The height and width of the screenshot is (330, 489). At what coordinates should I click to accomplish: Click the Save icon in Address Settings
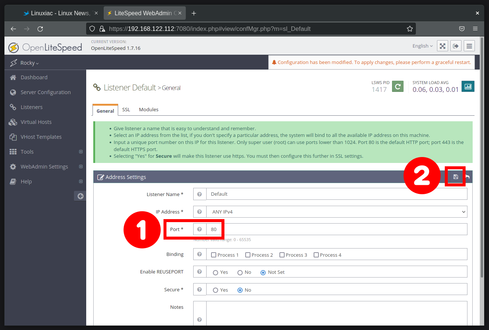click(x=456, y=177)
